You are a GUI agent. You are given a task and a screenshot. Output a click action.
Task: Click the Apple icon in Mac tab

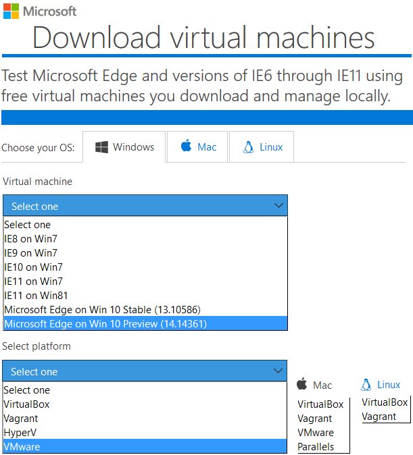pos(187,145)
